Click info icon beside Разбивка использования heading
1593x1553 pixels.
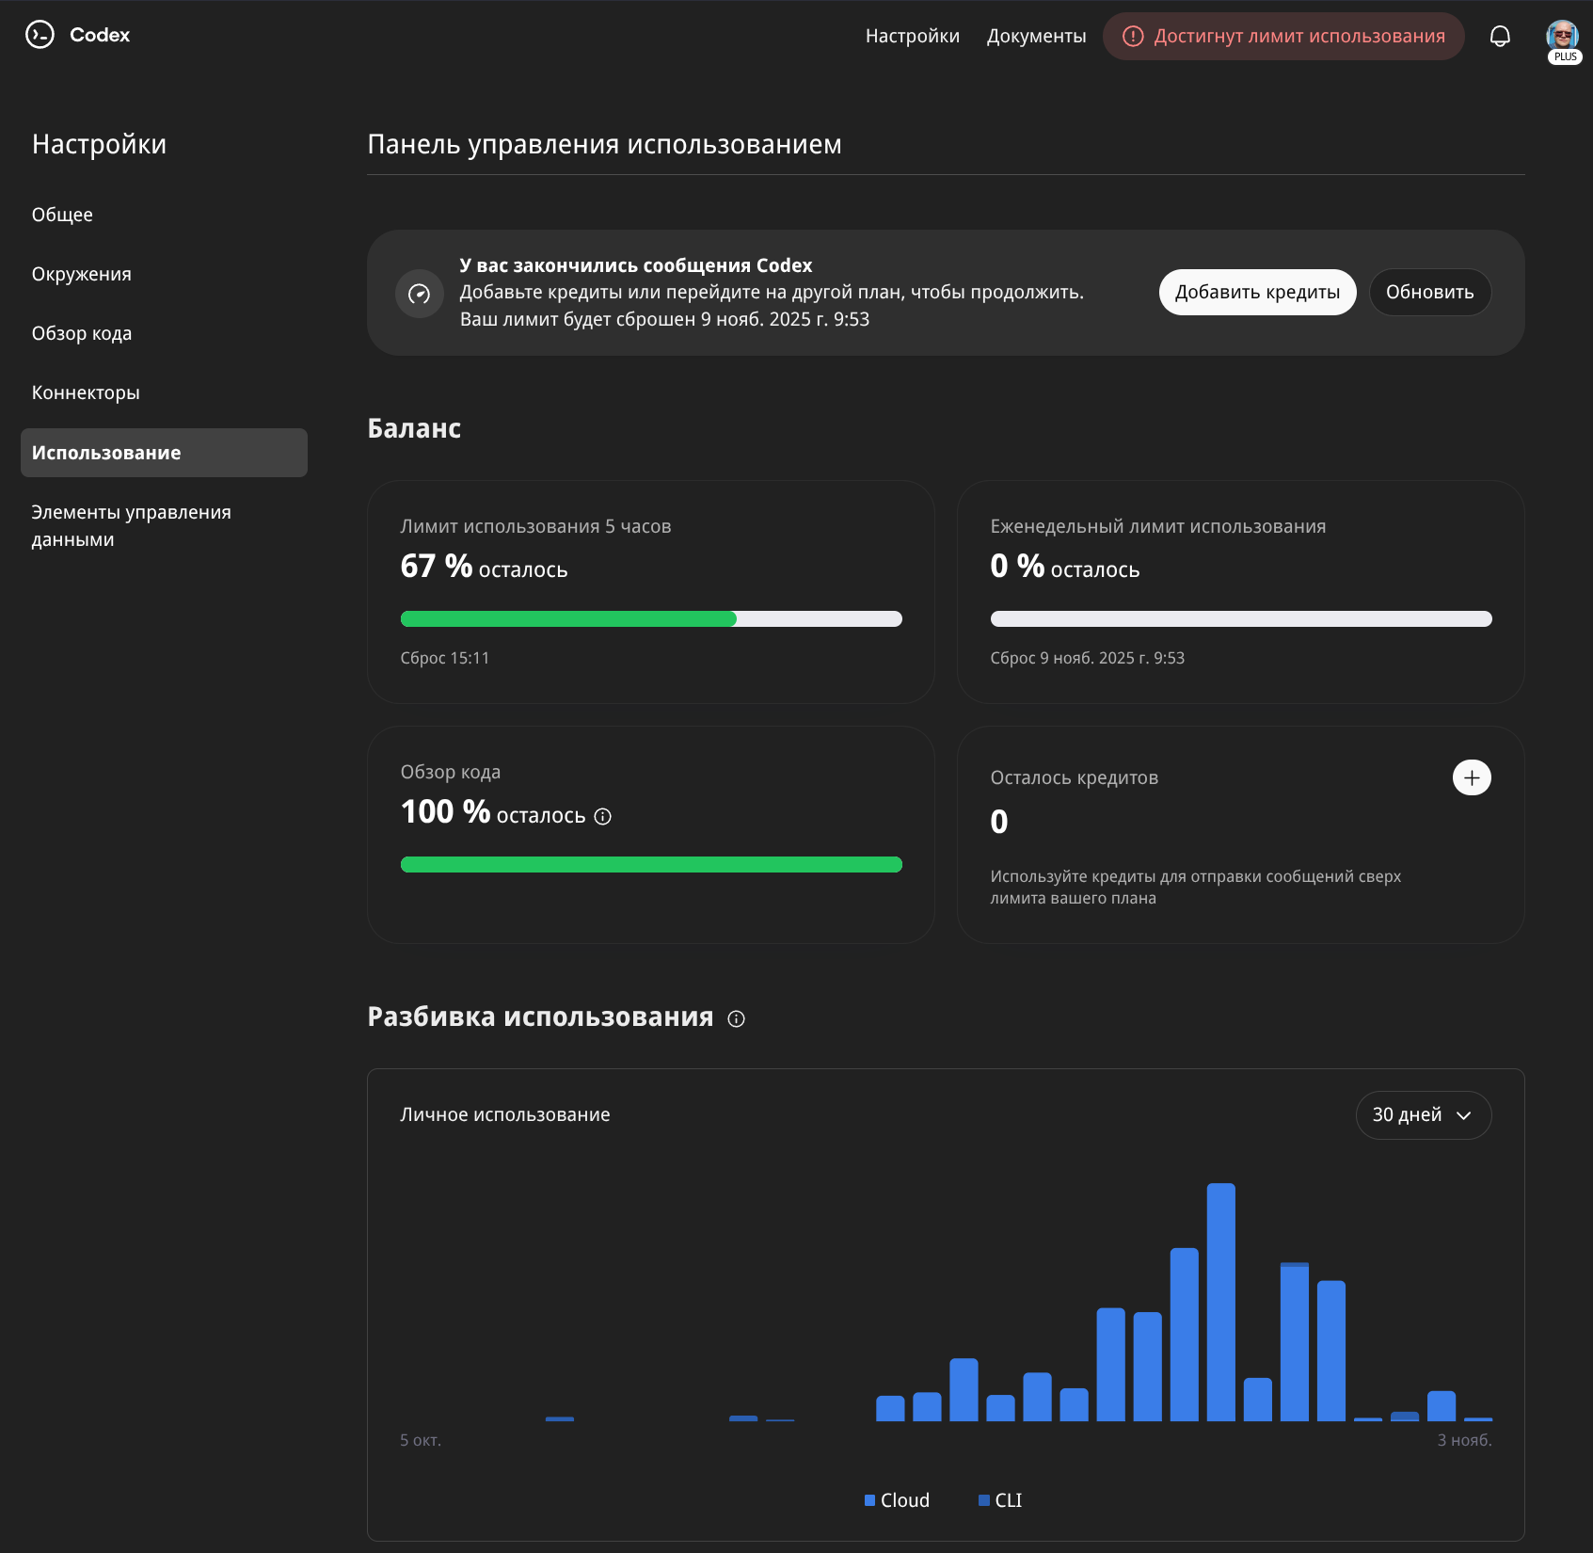737,1018
